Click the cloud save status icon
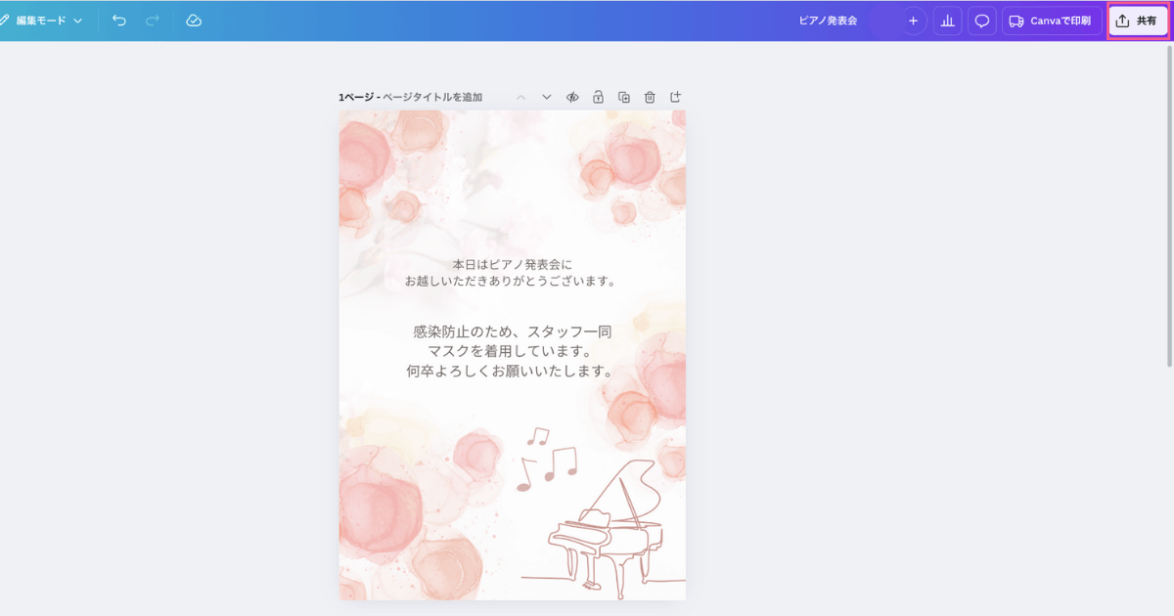 (194, 21)
